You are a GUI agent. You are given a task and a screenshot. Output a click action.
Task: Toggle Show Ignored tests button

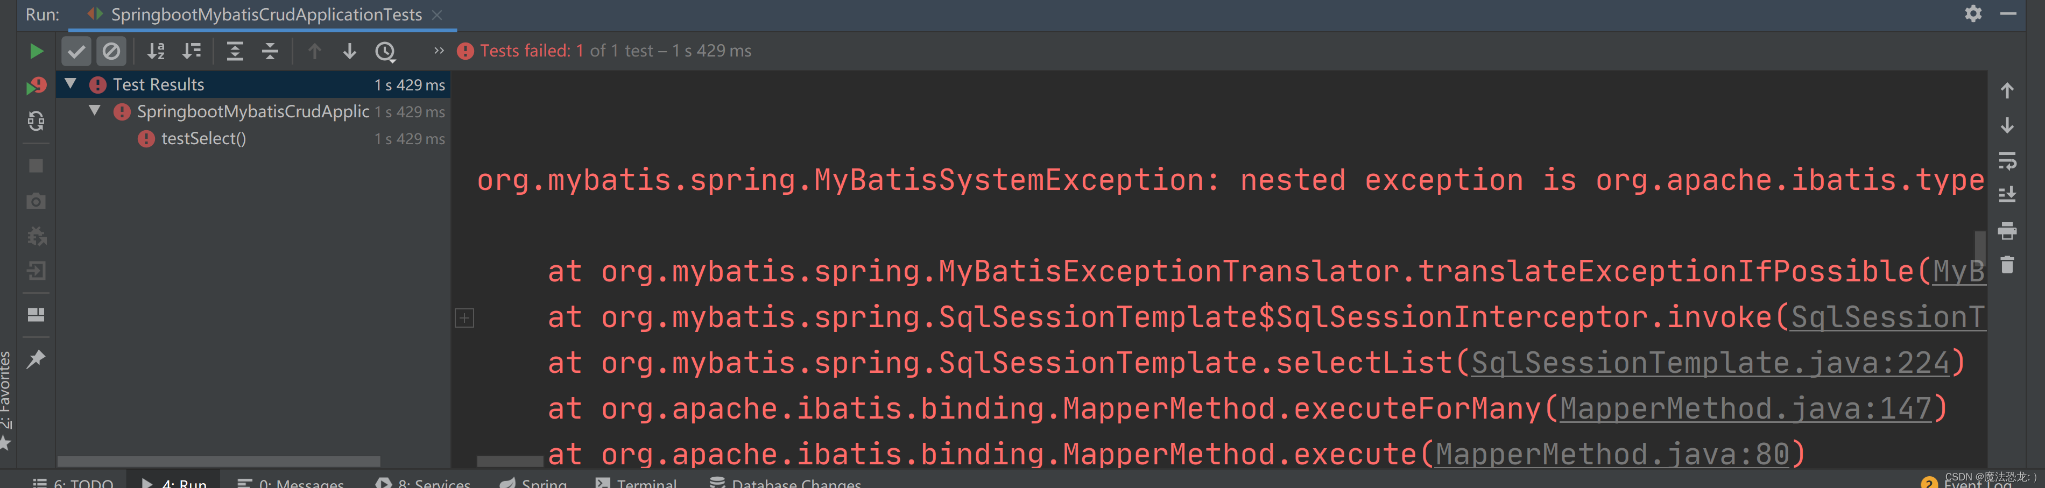pyautogui.click(x=111, y=52)
